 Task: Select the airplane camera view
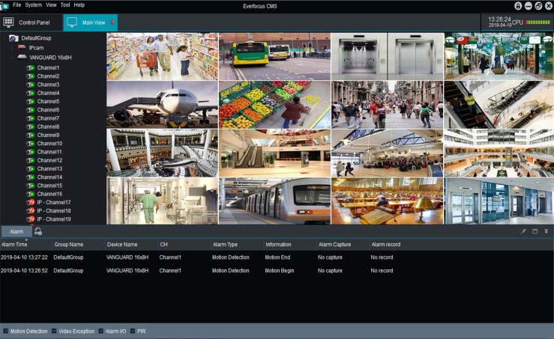[163, 105]
